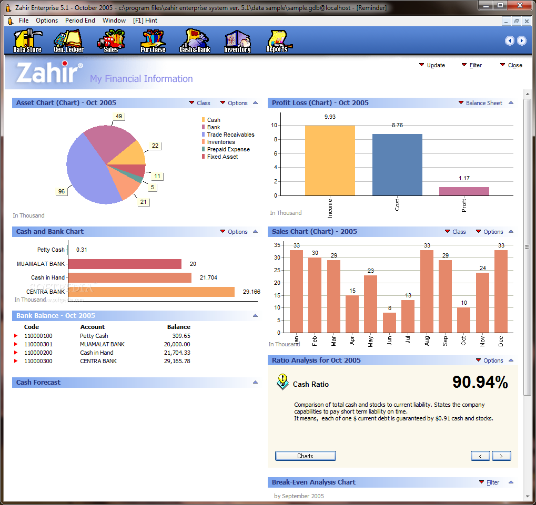Image resolution: width=536 pixels, height=505 pixels.
Task: Open the Purchase module icon
Action: click(x=153, y=41)
